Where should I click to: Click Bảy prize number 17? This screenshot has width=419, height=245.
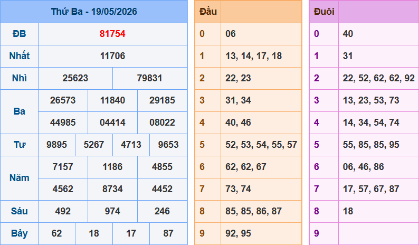pyautogui.click(x=131, y=233)
